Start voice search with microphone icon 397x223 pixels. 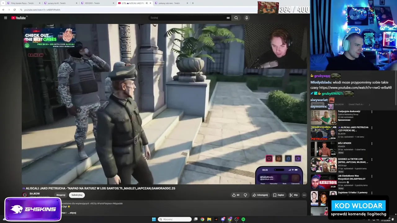(x=247, y=18)
